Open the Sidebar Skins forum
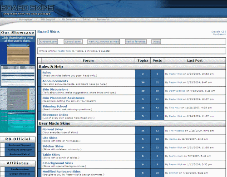This screenshot has width=227, height=177. point(53,146)
